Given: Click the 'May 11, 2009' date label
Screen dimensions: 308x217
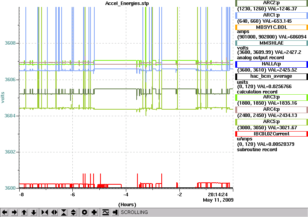Looking at the screenshot, I should tap(218, 200).
